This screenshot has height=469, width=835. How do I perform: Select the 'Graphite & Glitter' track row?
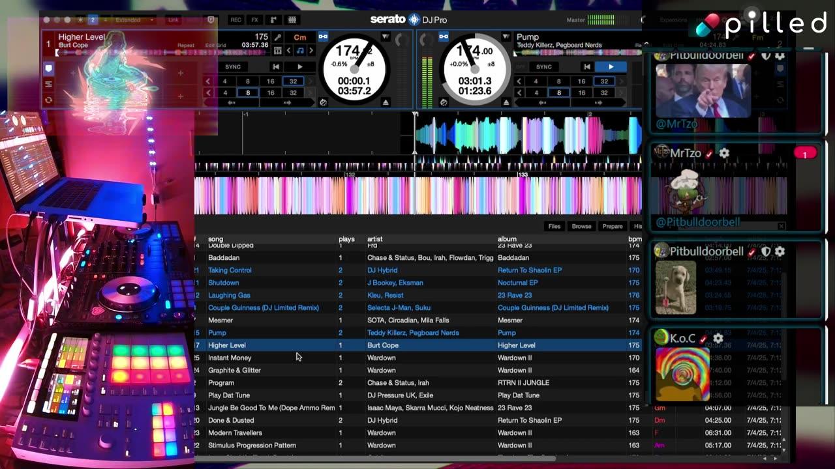point(419,370)
